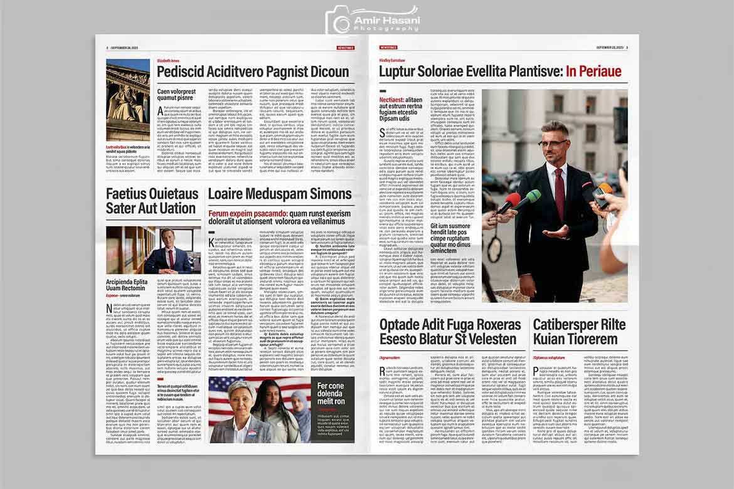Click the drop cap "N" under Arcipienda Eplita
The width and height of the screenshot is (734, 489).
click(109, 308)
